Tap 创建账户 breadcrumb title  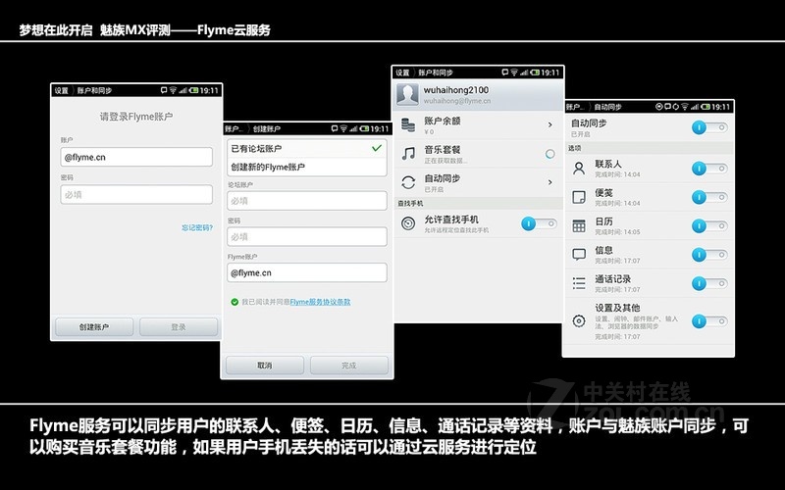pyautogui.click(x=266, y=129)
